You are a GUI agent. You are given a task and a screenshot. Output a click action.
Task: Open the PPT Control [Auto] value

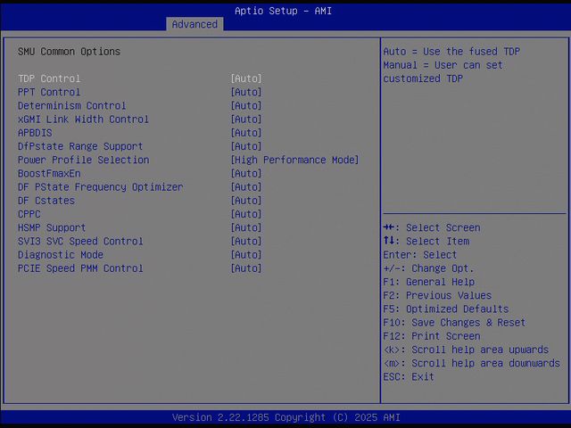pos(246,92)
